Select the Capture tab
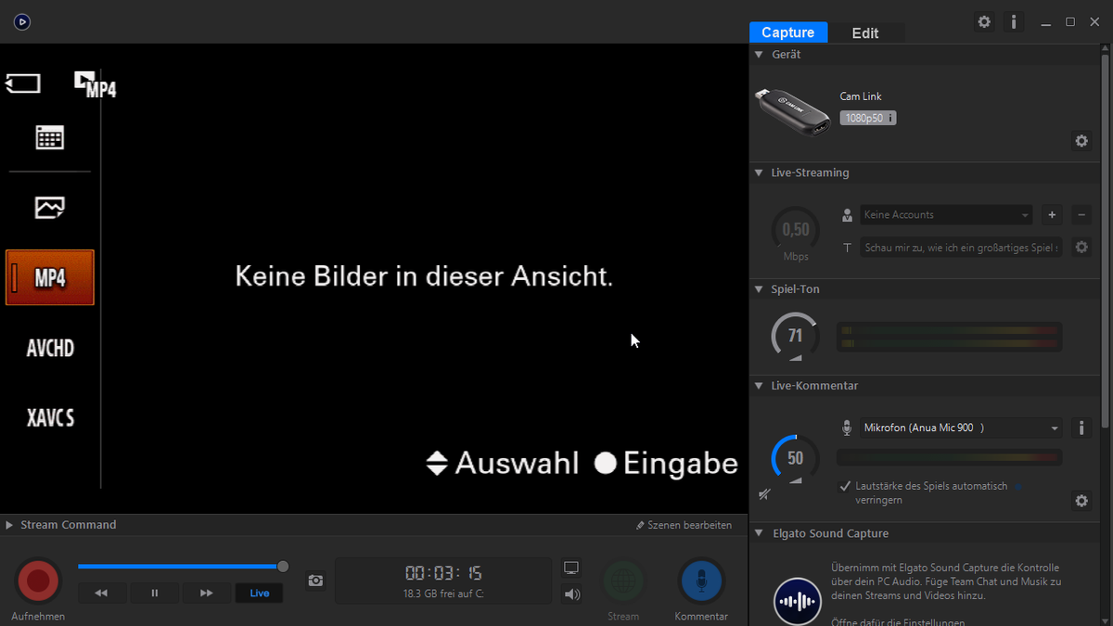The height and width of the screenshot is (626, 1113). click(787, 33)
